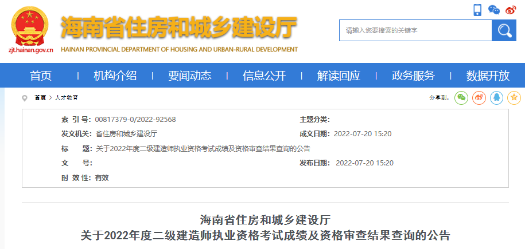Screen dimensions: 525x249
Task: Click the 主题分类 label
Action: coord(314,119)
